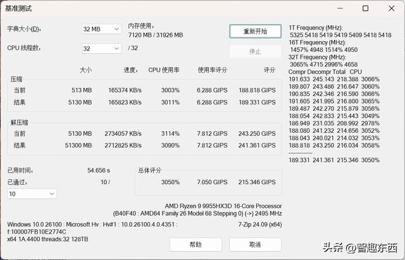This screenshot has height=260, width=405.
Task: Click the 7-Zip 24.09 (x64) version text
Action: coord(260,225)
